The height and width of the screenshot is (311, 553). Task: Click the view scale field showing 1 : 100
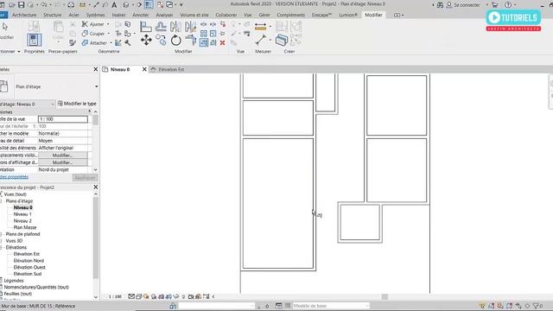63,119
